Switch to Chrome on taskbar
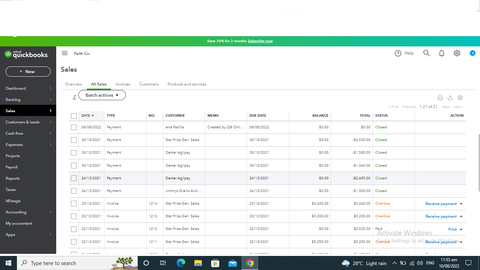 [x=250, y=263]
